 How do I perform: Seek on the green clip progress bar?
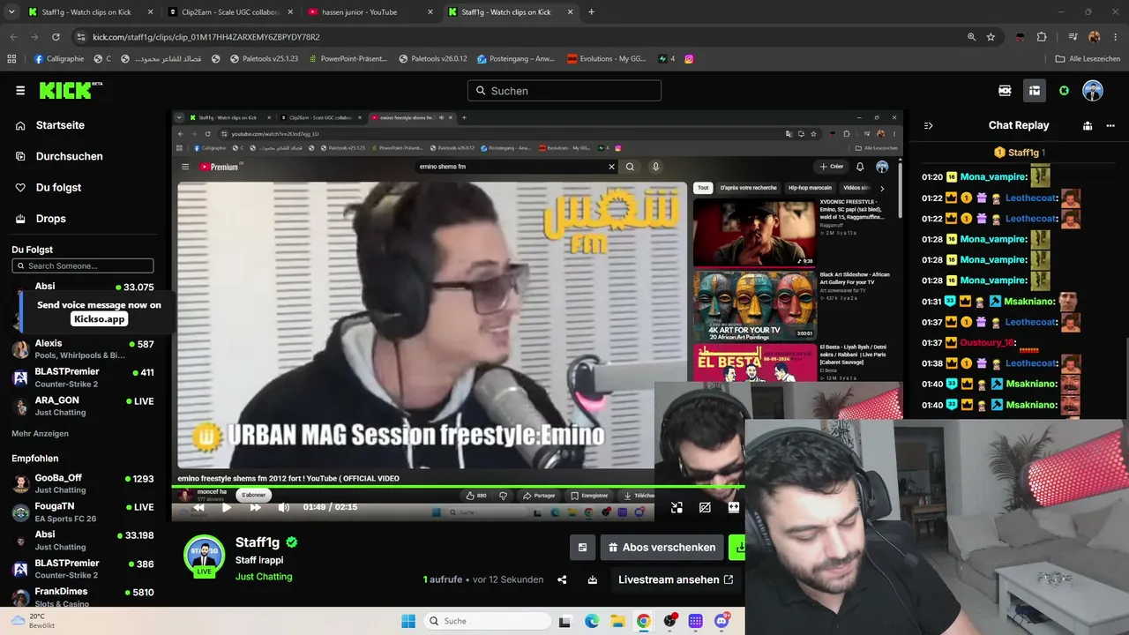458,486
